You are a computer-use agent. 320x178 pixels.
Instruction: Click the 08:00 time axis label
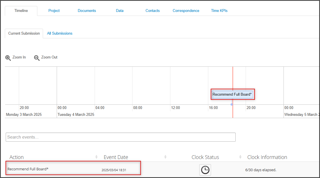point(138,108)
